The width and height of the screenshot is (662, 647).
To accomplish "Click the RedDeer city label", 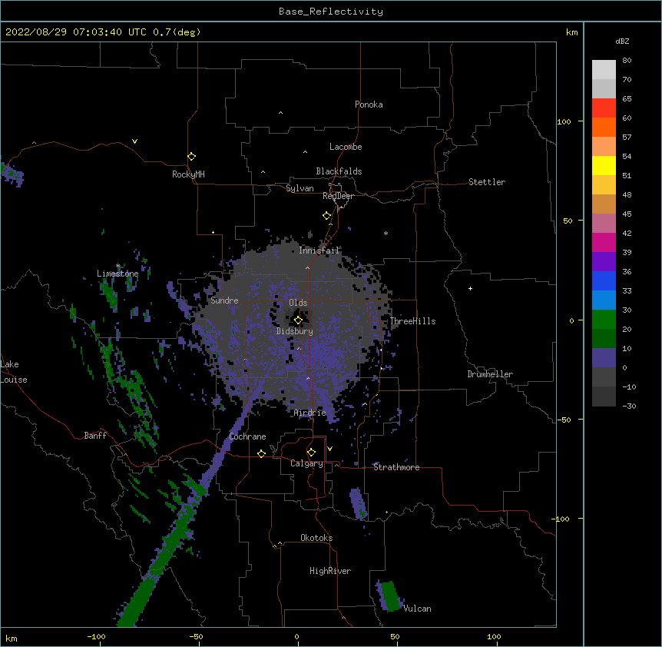I will pos(338,196).
